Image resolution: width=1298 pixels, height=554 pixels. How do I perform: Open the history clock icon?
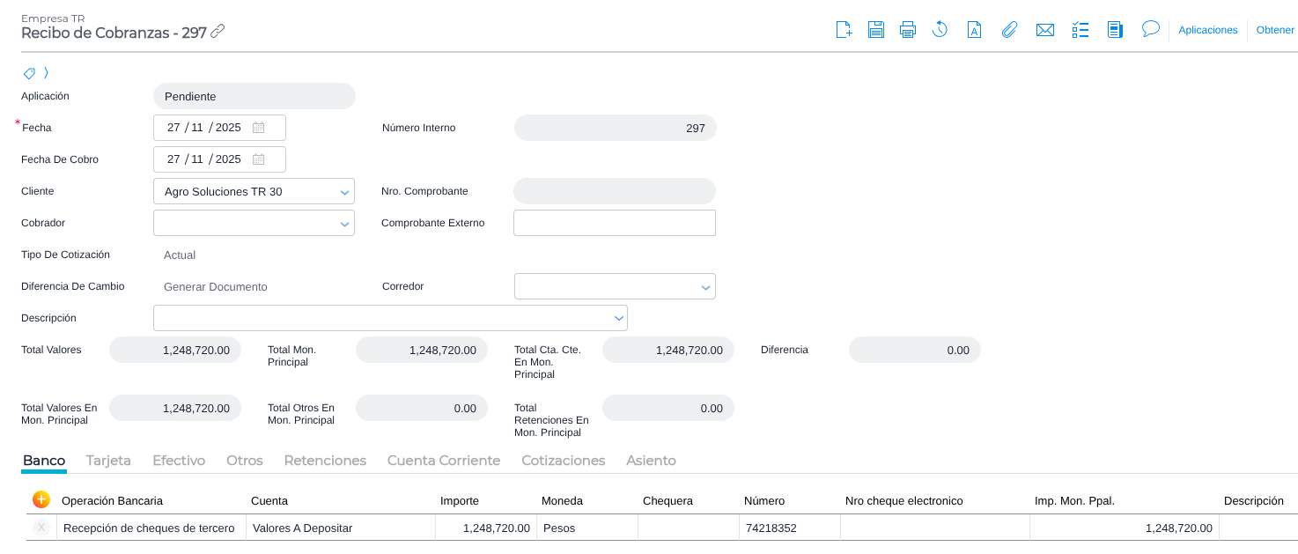pyautogui.click(x=940, y=30)
